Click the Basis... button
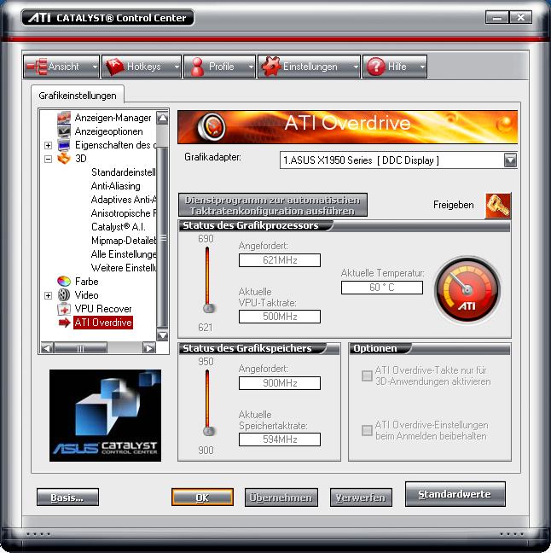Viewport: 551px width, 553px height. point(67,498)
